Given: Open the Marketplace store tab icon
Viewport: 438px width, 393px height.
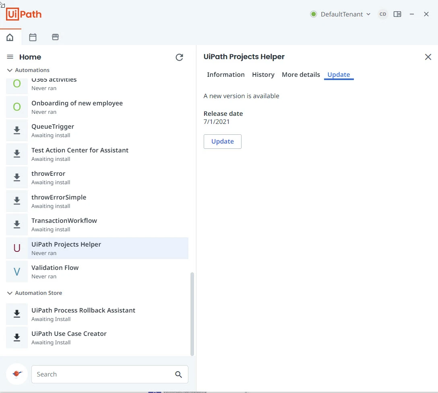Looking at the screenshot, I should click(55, 37).
